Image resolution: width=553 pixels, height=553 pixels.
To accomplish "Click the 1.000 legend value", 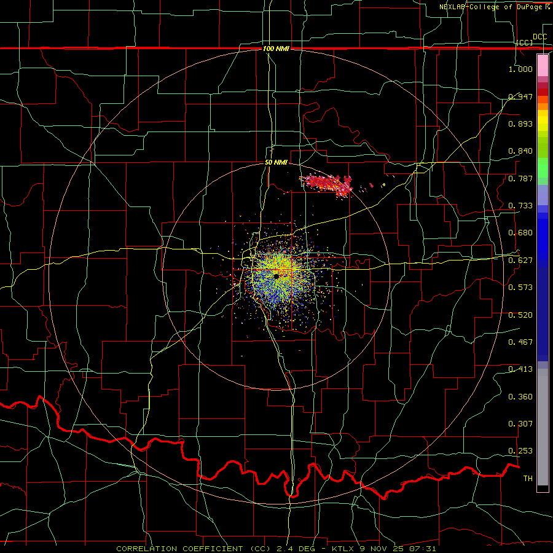I will [x=520, y=69].
